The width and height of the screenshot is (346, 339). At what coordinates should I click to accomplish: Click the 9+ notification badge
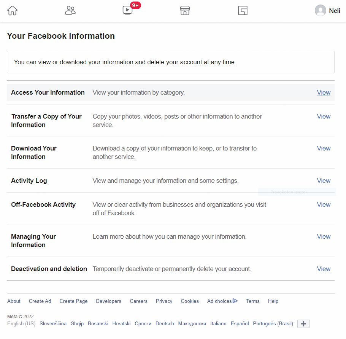[x=135, y=5]
